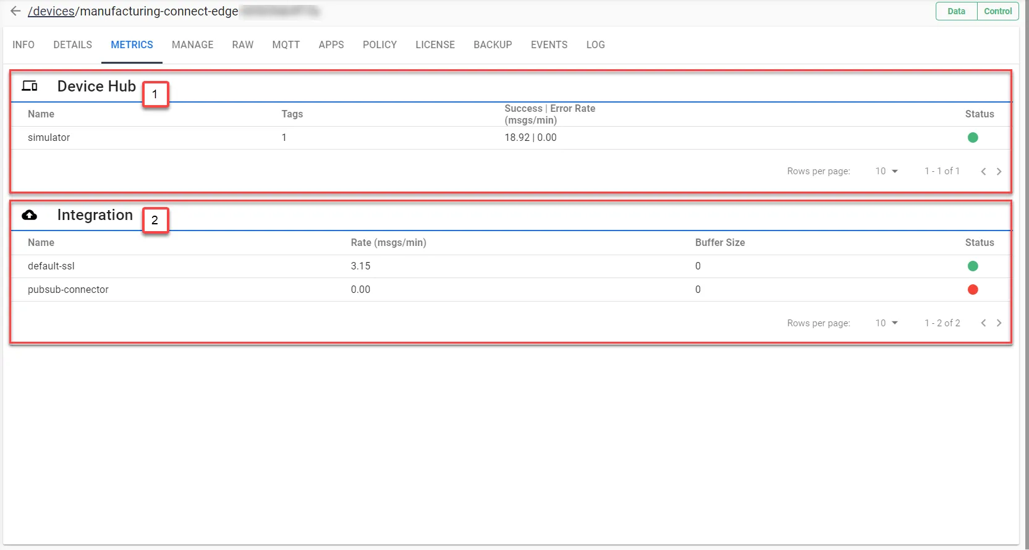Switch to Control mode
The image size is (1029, 550).
pyautogui.click(x=997, y=11)
